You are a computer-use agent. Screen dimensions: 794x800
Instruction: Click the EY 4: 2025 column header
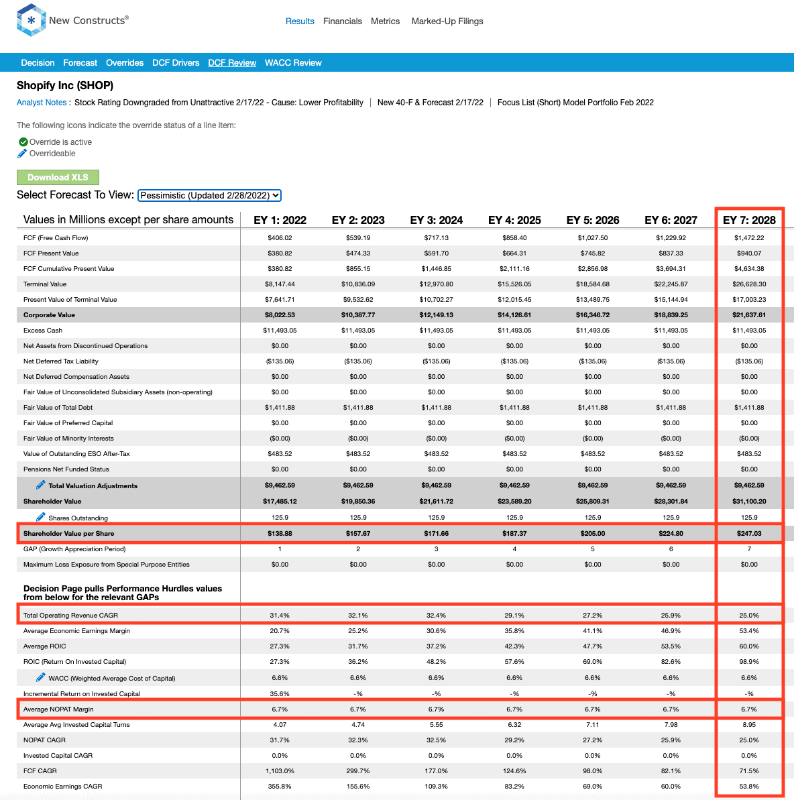point(514,221)
